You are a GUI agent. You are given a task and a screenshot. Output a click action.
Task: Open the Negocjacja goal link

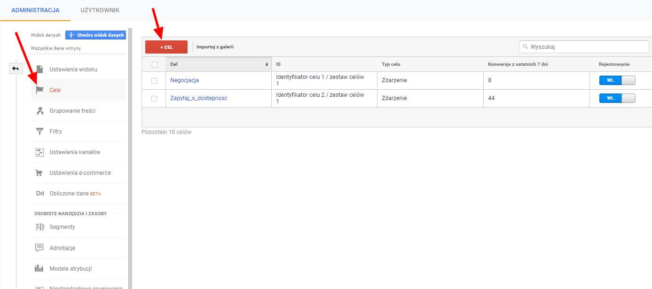(184, 80)
